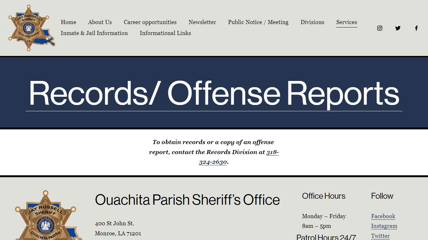Click the sheriff badge logo in footer
Viewport: 428px width, 240px height.
(49, 215)
